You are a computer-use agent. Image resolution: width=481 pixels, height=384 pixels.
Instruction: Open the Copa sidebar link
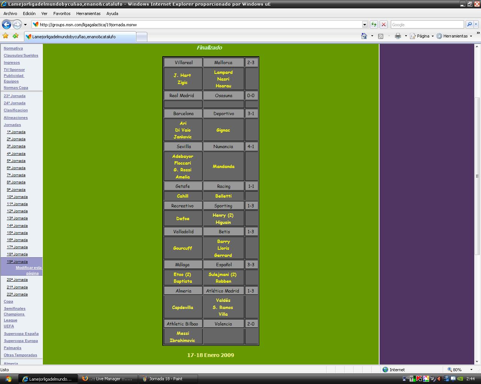coord(8,301)
